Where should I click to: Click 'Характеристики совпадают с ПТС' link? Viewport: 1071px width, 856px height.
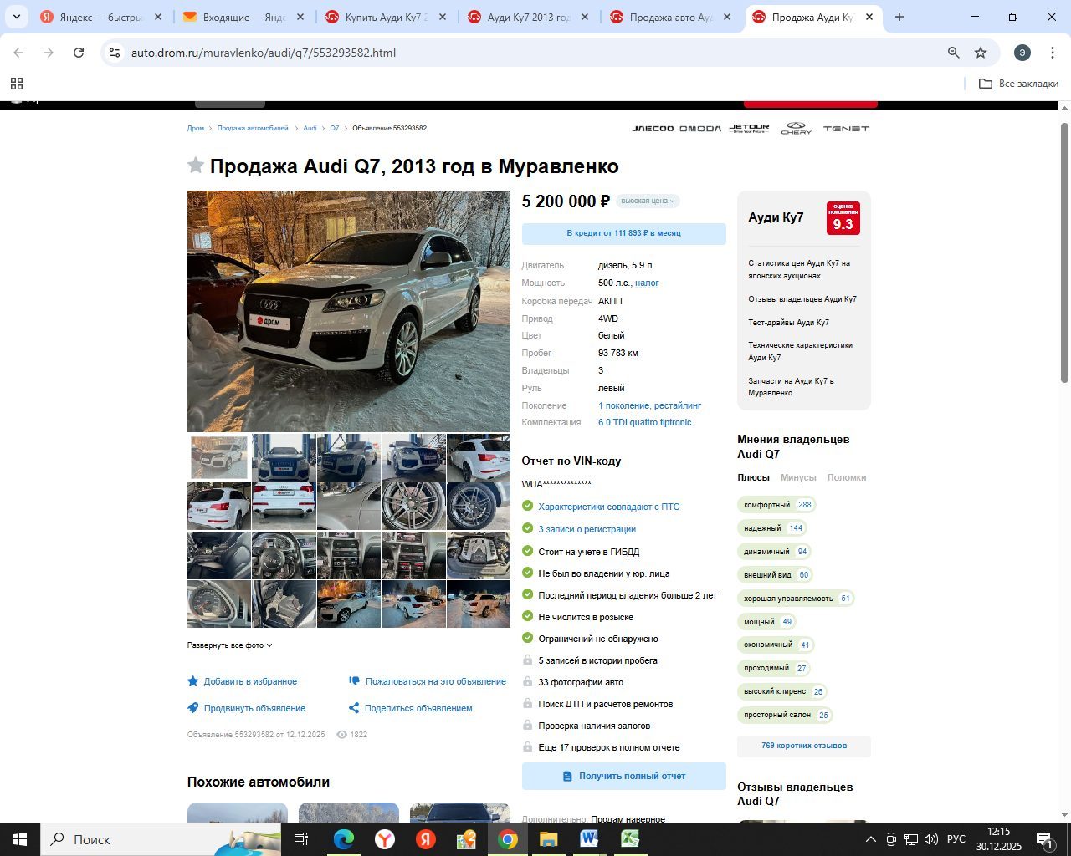[609, 507]
